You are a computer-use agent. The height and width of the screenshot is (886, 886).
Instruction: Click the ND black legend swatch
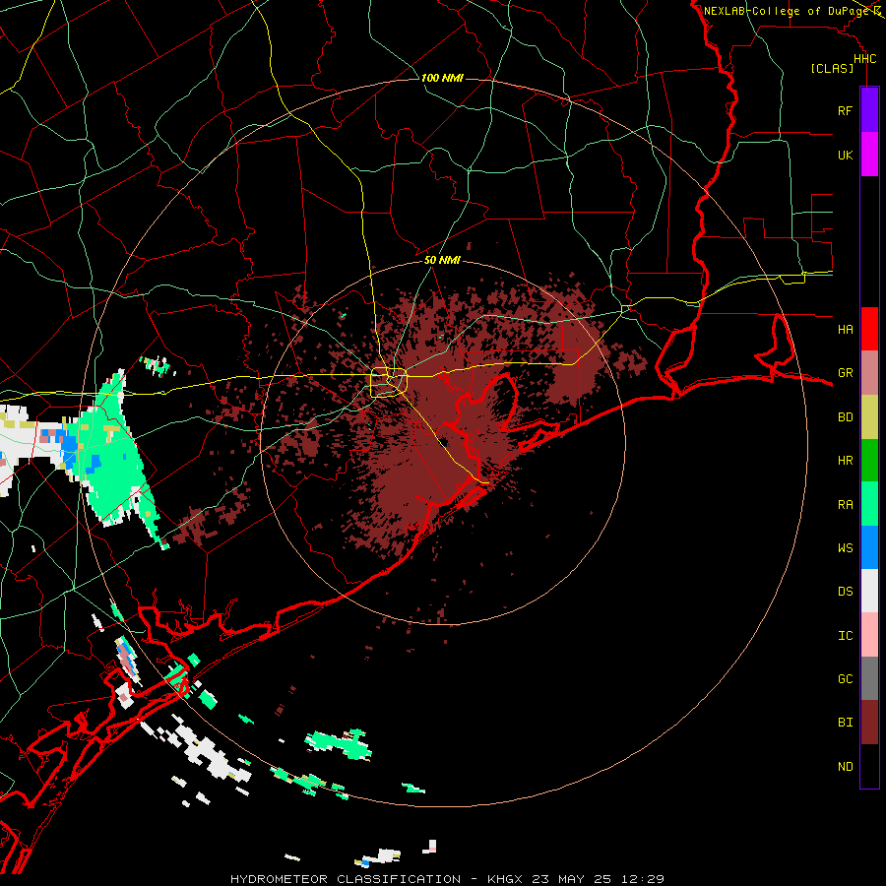[869, 766]
